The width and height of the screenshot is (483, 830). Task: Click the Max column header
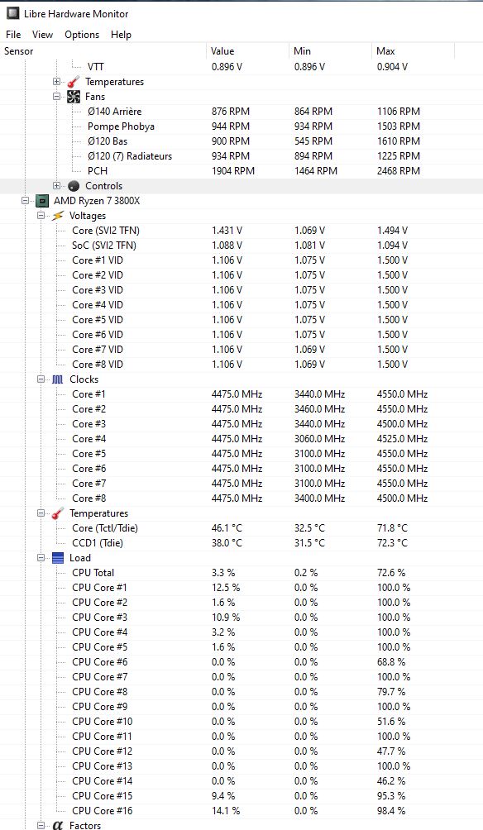[x=413, y=50]
